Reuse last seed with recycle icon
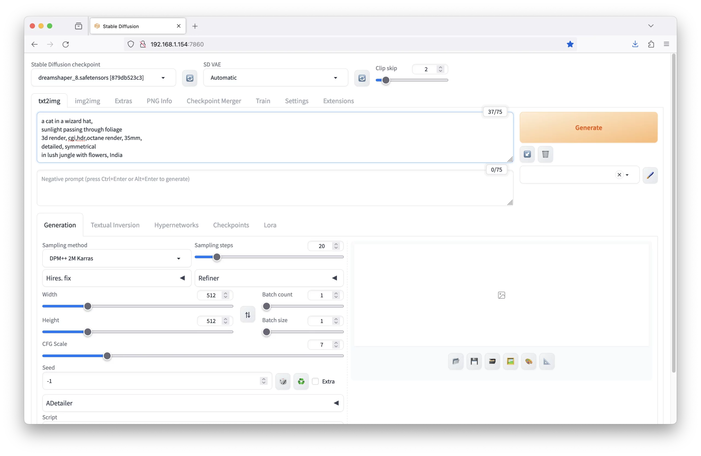 point(301,382)
